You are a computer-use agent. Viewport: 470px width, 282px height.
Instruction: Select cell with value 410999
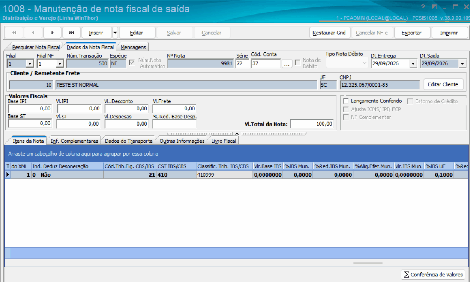[224, 175]
